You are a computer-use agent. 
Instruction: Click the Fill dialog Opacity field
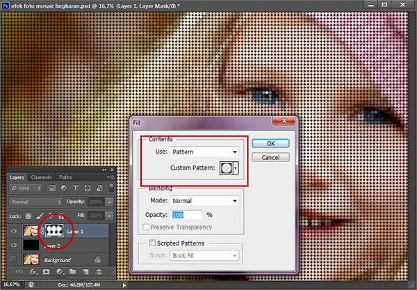pos(186,215)
